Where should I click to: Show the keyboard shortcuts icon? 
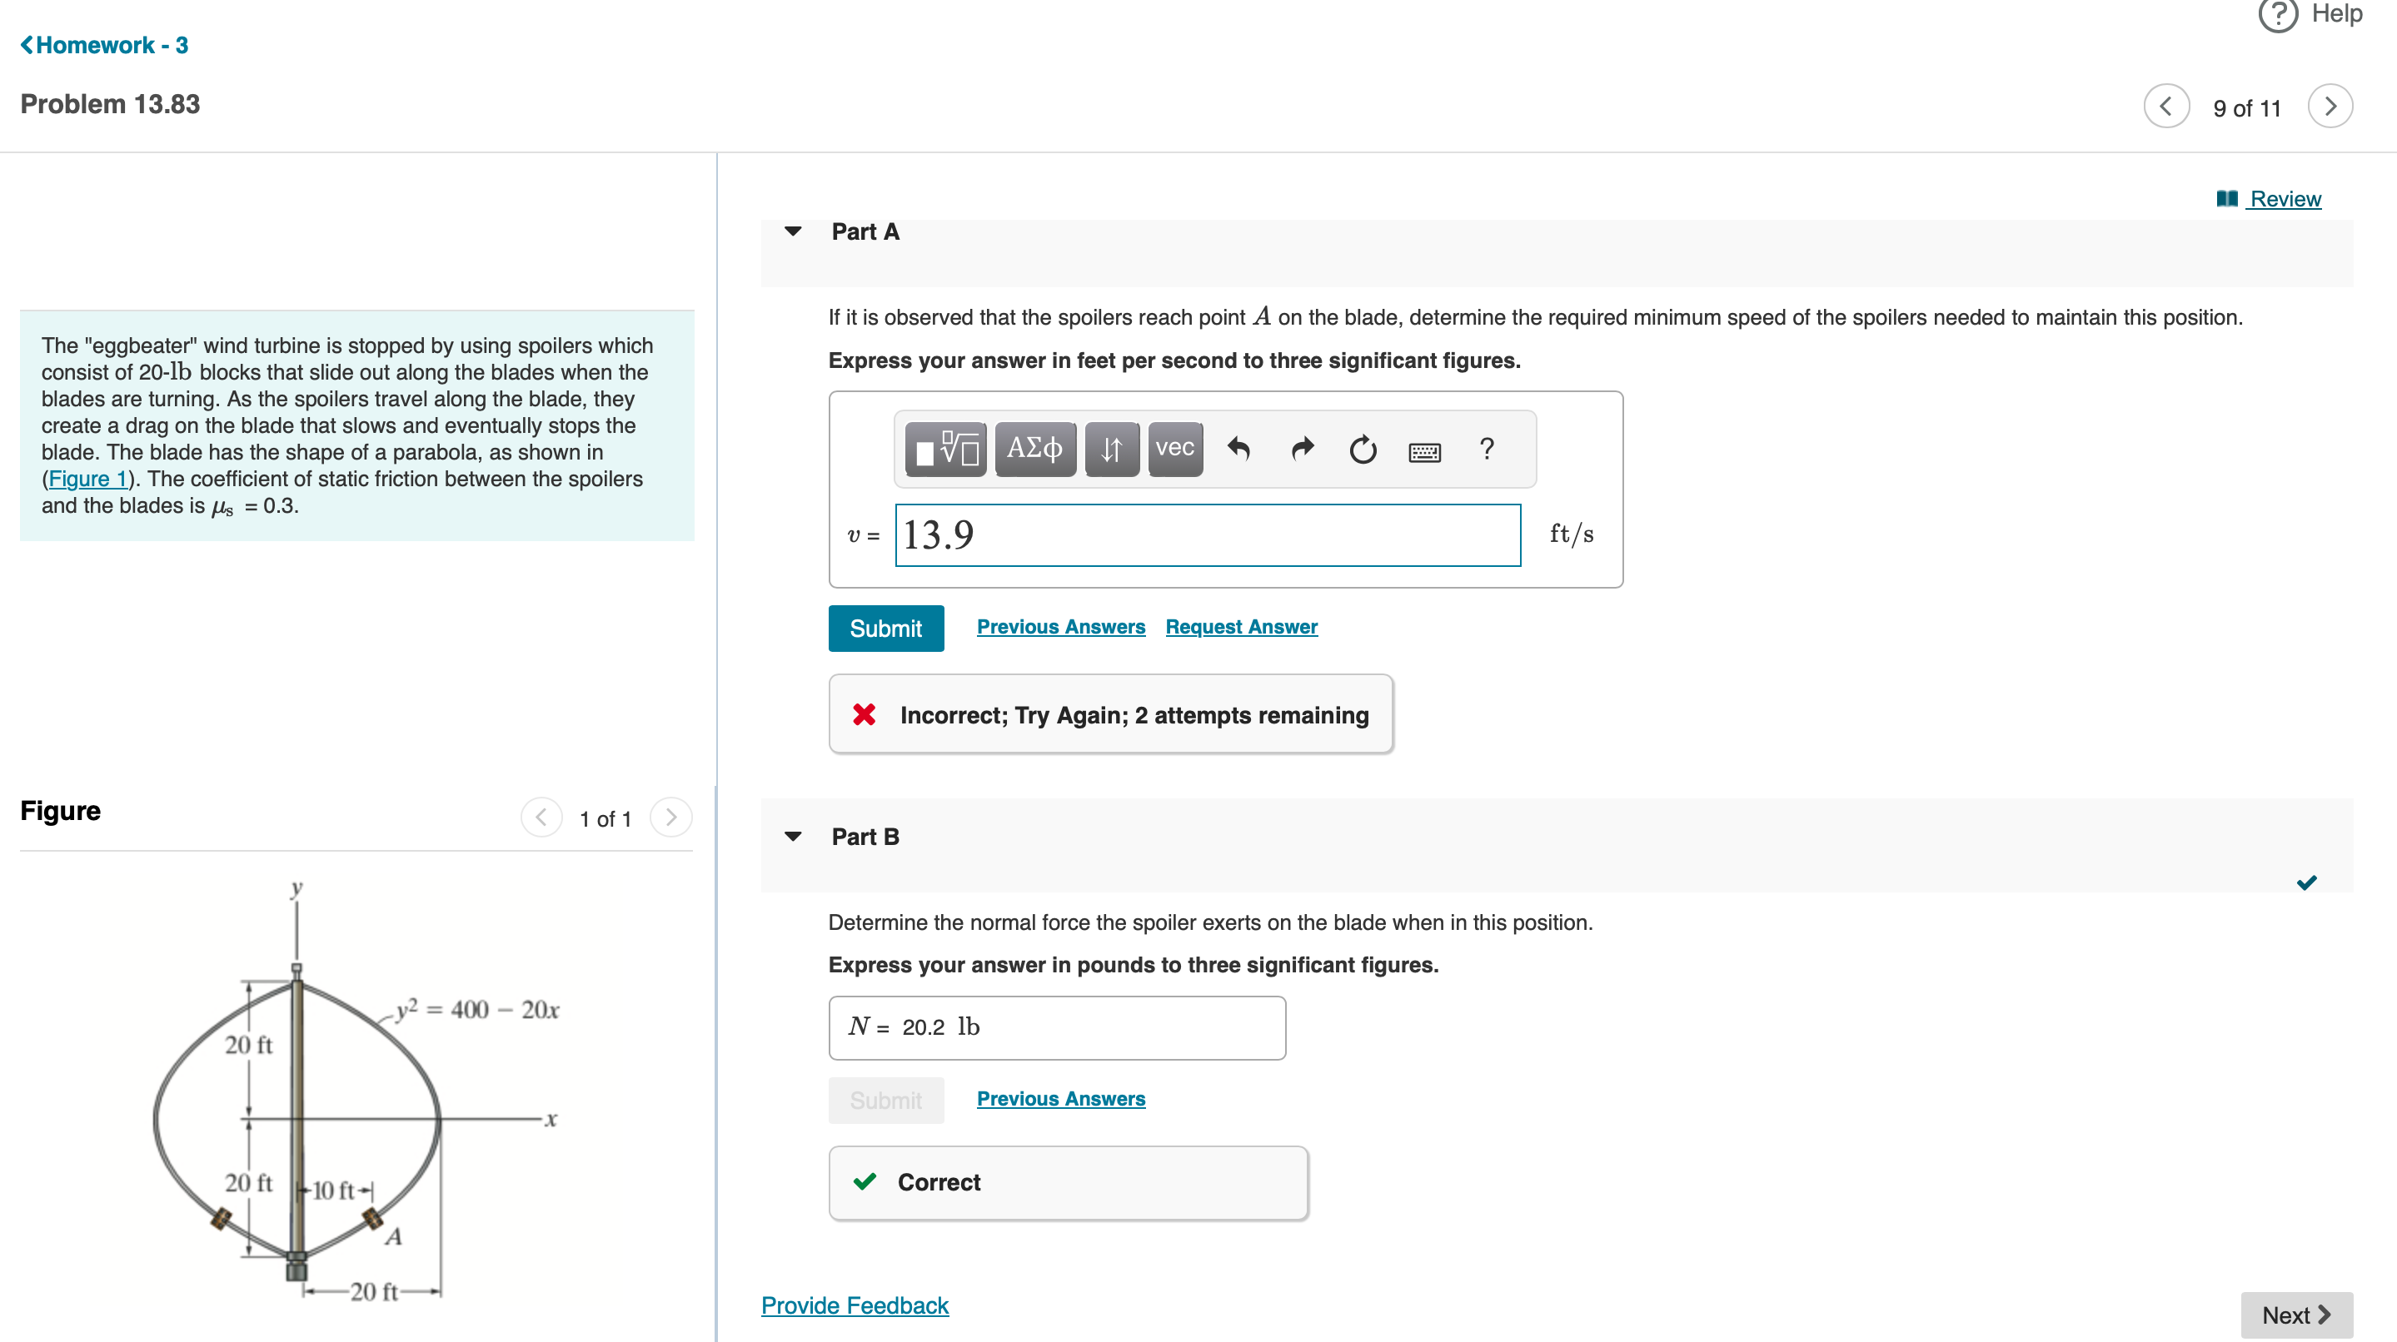click(1424, 452)
